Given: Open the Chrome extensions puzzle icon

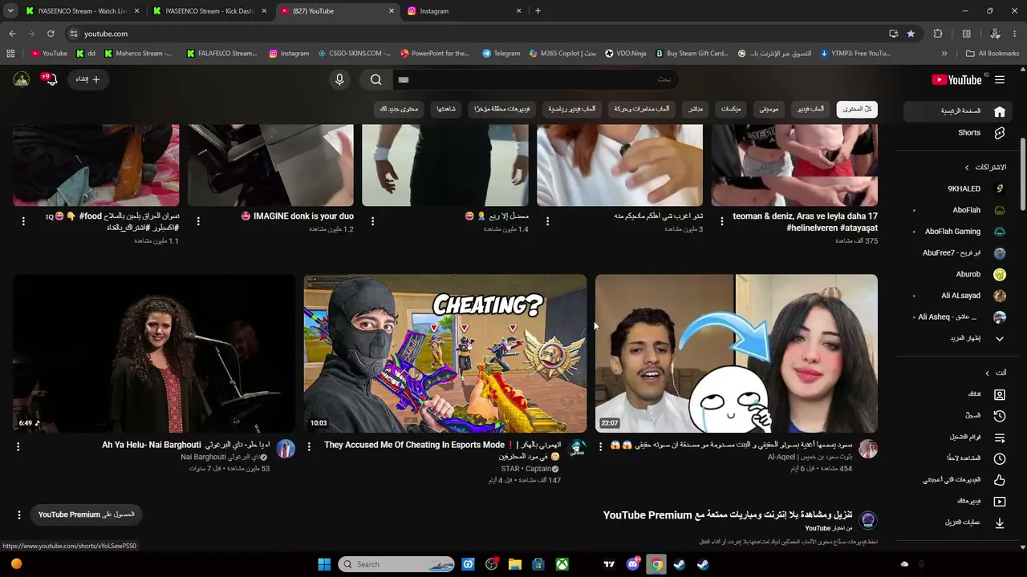Looking at the screenshot, I should click(938, 34).
